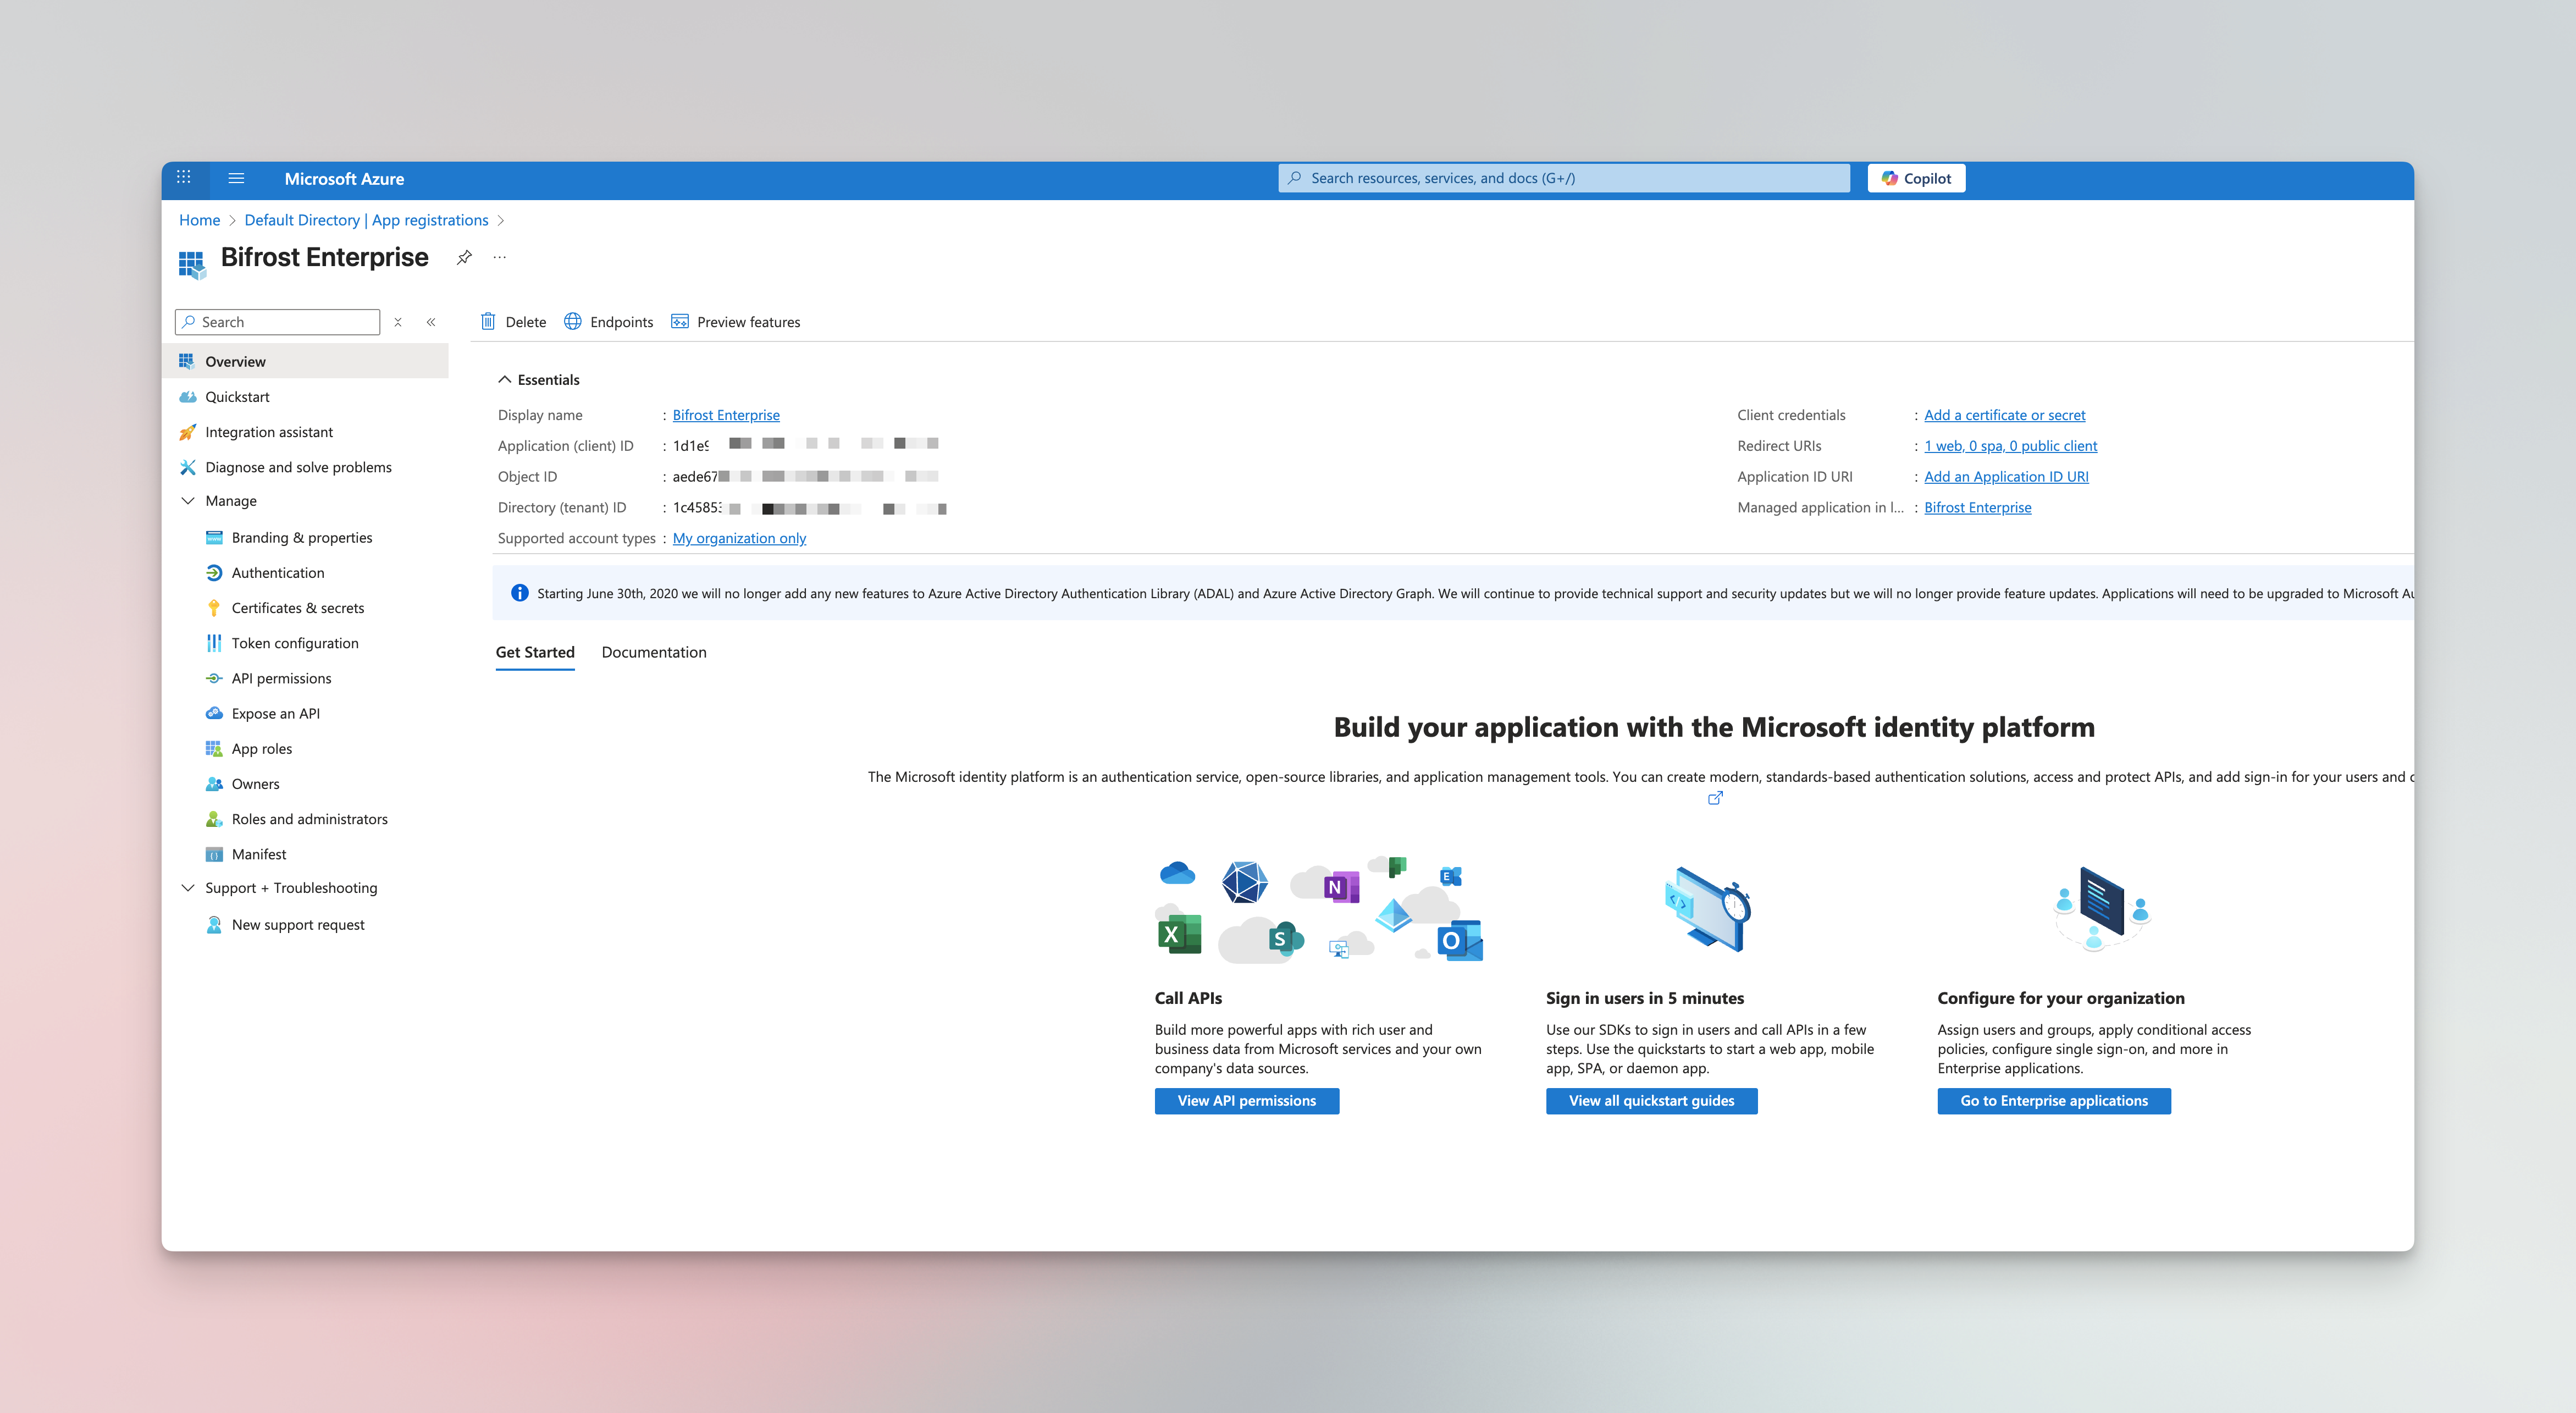The image size is (2576, 1413).
Task: Collapse the sidebar with double chevron
Action: coord(431,322)
